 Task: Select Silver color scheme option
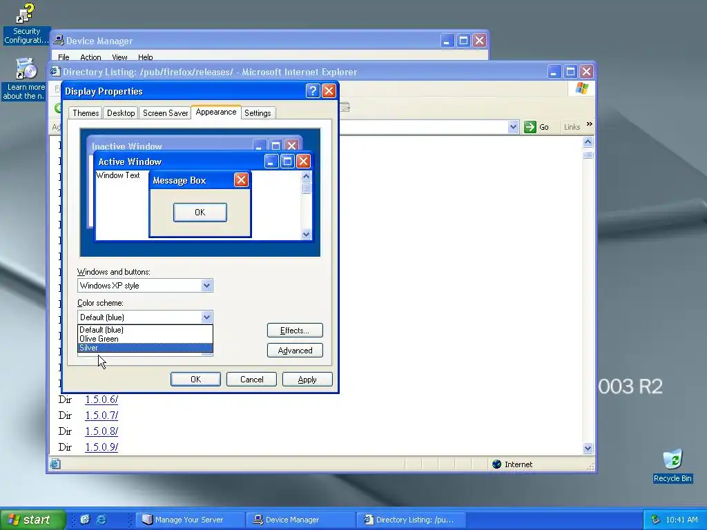tap(145, 348)
